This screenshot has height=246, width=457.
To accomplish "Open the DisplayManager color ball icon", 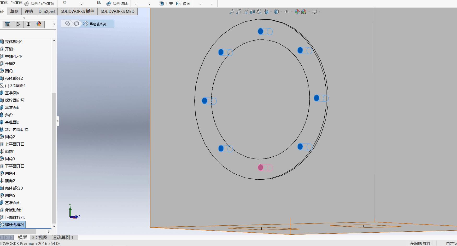I will click(39, 24).
